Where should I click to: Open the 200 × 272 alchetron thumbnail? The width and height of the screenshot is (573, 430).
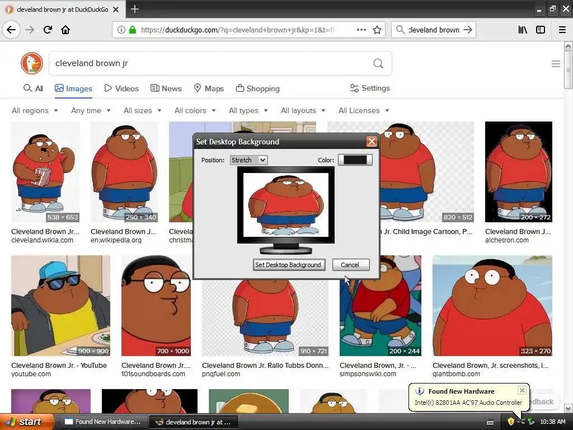(519, 172)
